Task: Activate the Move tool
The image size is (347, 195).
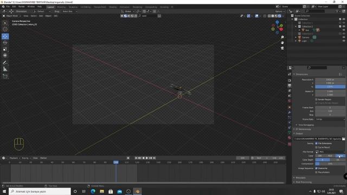Action: coord(5,36)
